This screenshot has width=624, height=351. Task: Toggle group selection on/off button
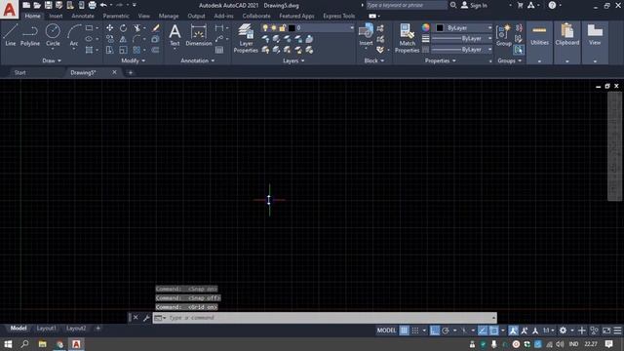coord(519,50)
